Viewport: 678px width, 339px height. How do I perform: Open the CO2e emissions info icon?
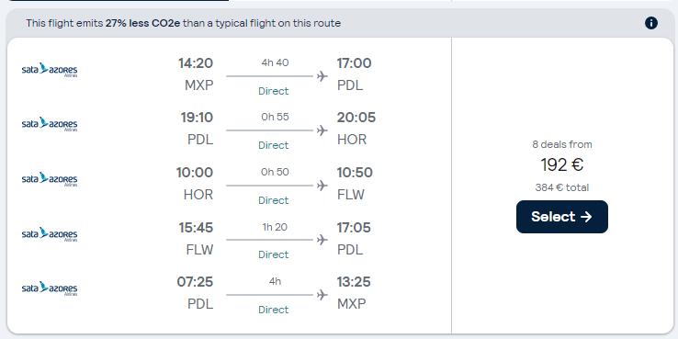[x=650, y=23]
